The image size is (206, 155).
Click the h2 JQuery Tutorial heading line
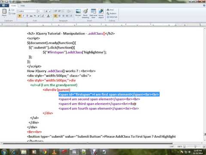[71, 34]
